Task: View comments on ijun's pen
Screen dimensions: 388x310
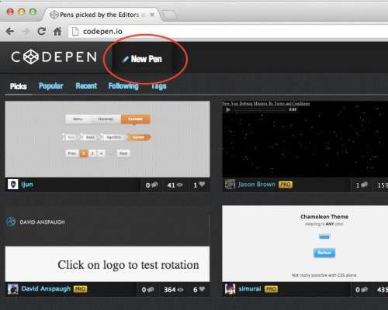Action: (151, 185)
